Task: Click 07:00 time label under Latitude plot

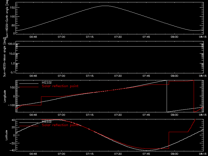Action: 61,154
